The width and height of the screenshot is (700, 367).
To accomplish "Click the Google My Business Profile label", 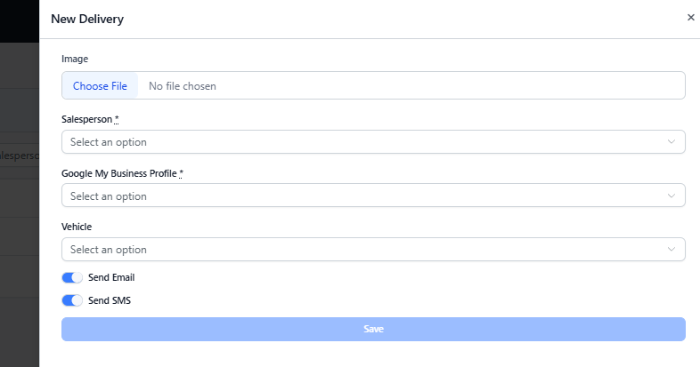I will tap(119, 173).
